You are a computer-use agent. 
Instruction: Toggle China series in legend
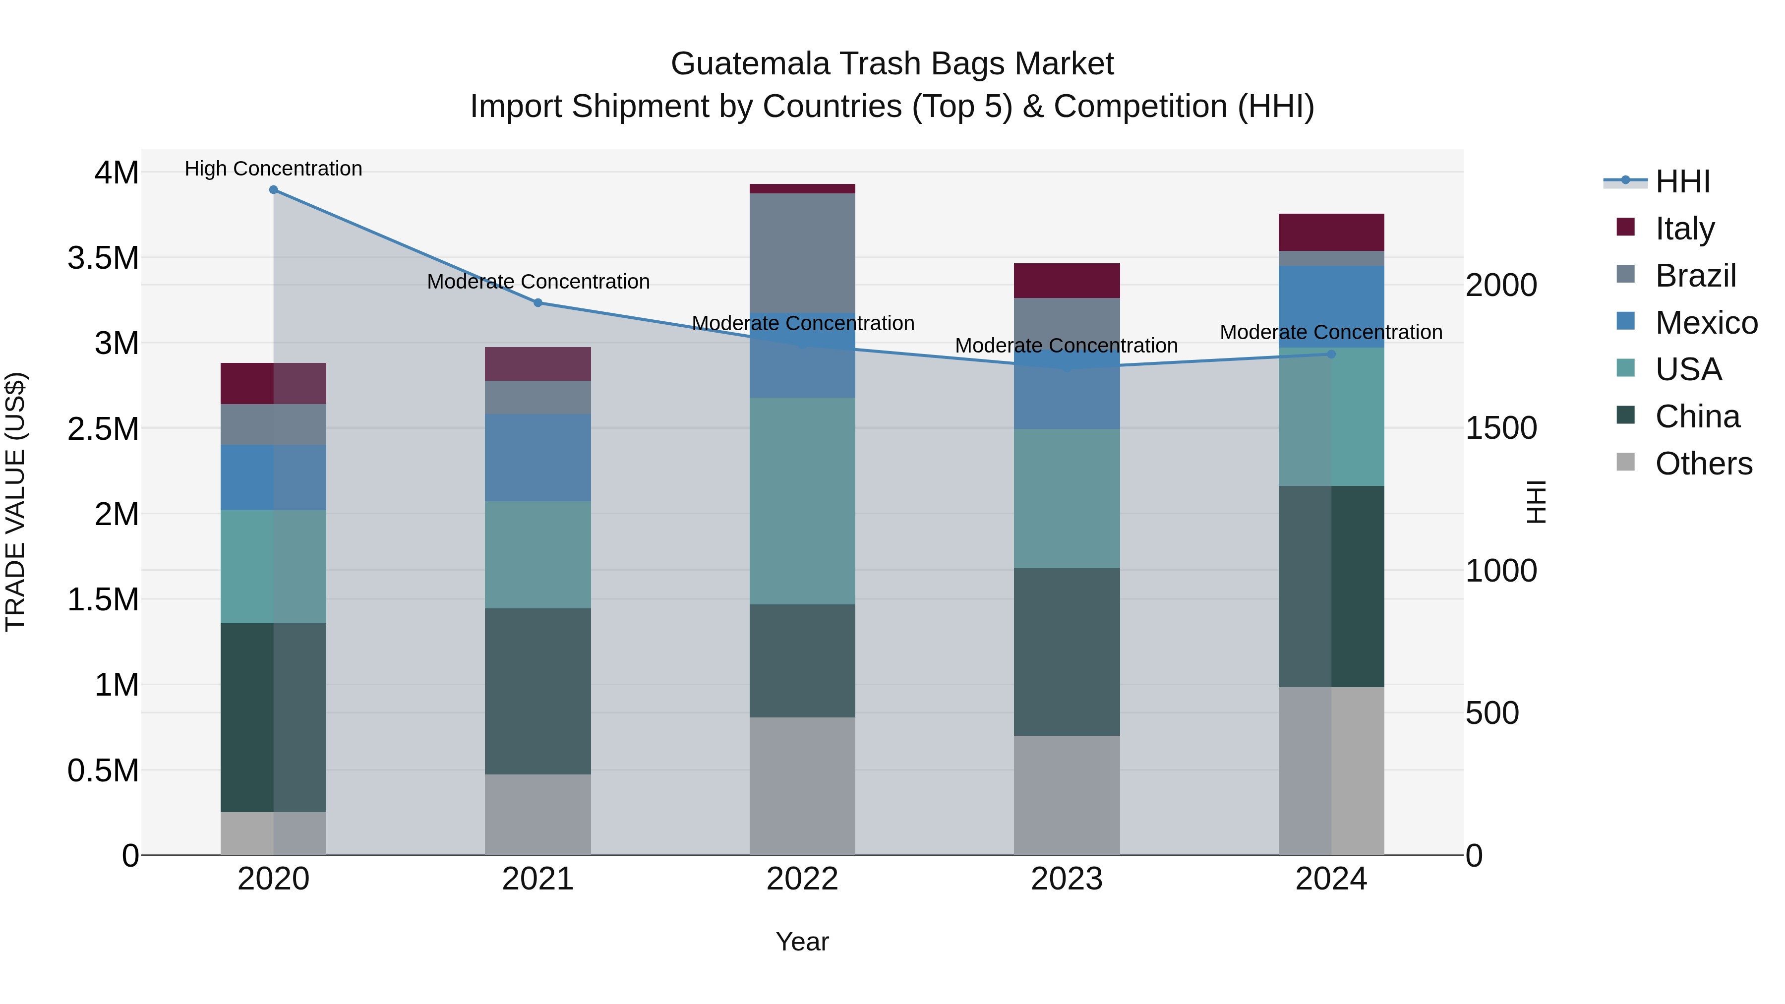1677,416
